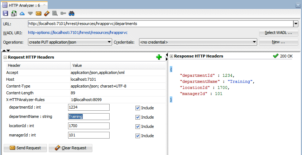This screenshot has height=155, width=302.
Task: Open the WADL URI http-options link
Action: pyautogui.click(x=78, y=32)
